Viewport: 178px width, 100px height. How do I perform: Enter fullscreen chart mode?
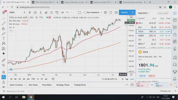coord(111,12)
